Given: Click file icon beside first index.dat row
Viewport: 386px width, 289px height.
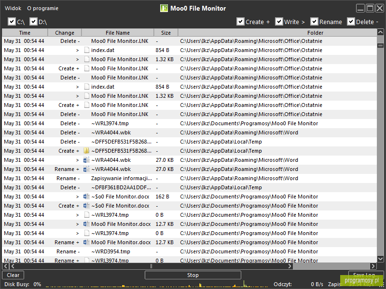Looking at the screenshot, I should (x=87, y=50).
